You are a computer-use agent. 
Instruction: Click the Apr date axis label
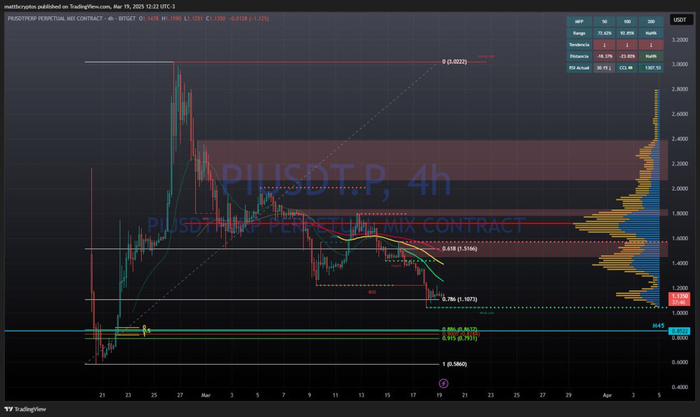607,395
